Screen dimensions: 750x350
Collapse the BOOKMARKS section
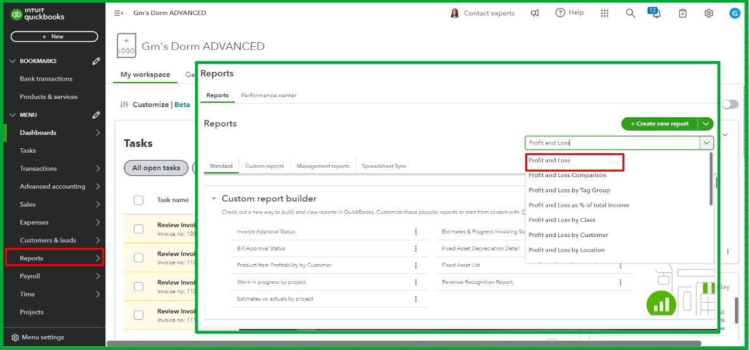[13, 61]
